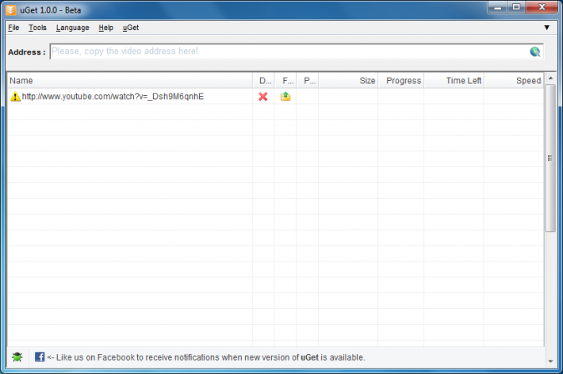
Task: Click the green bug report icon
Action: (x=17, y=357)
